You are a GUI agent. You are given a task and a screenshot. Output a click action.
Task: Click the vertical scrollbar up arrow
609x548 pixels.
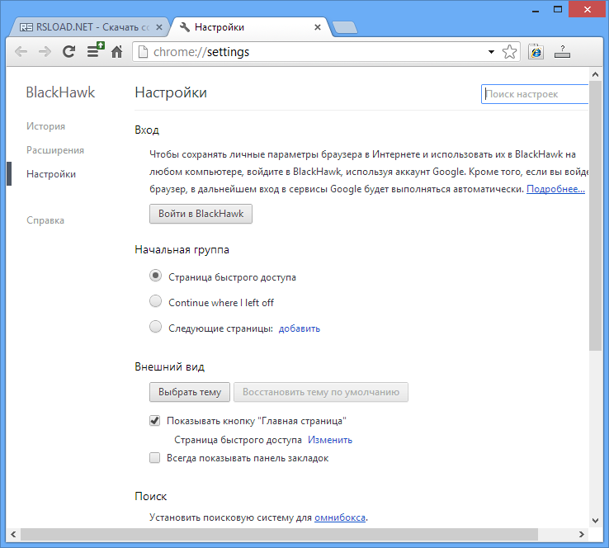tap(595, 74)
